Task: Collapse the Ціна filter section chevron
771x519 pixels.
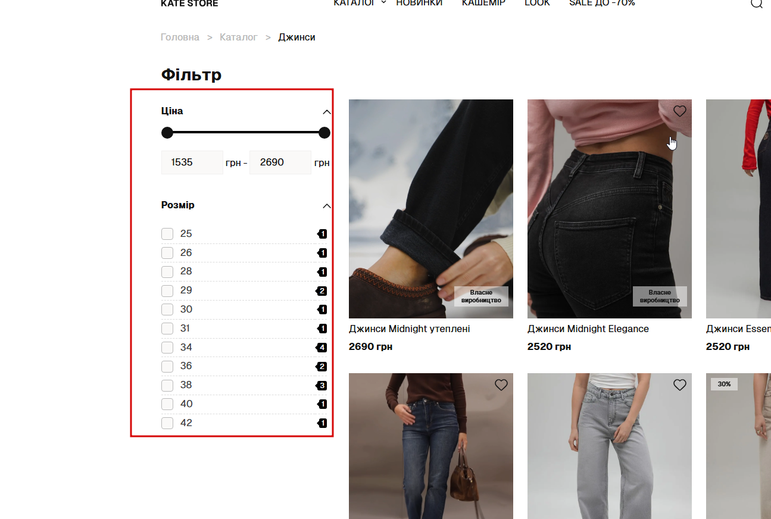Action: [326, 112]
